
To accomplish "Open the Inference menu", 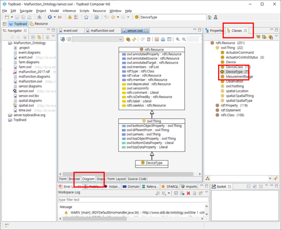I will click(x=69, y=11).
